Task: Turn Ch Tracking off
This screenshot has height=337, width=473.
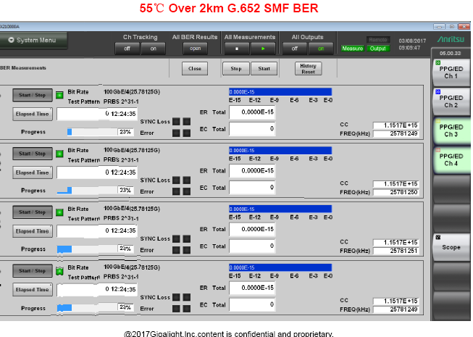Action: click(127, 49)
